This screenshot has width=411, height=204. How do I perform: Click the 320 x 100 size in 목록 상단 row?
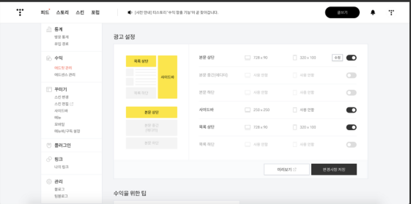point(308,127)
